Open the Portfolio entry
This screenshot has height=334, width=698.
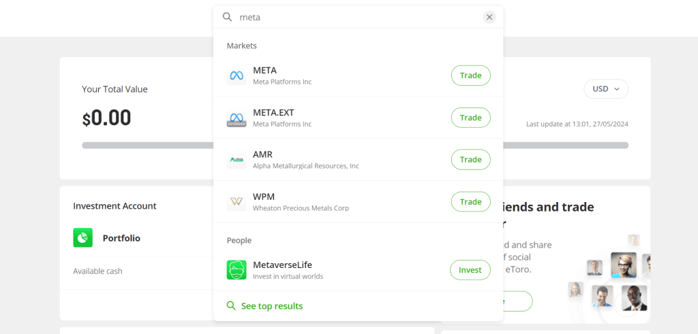tap(121, 238)
